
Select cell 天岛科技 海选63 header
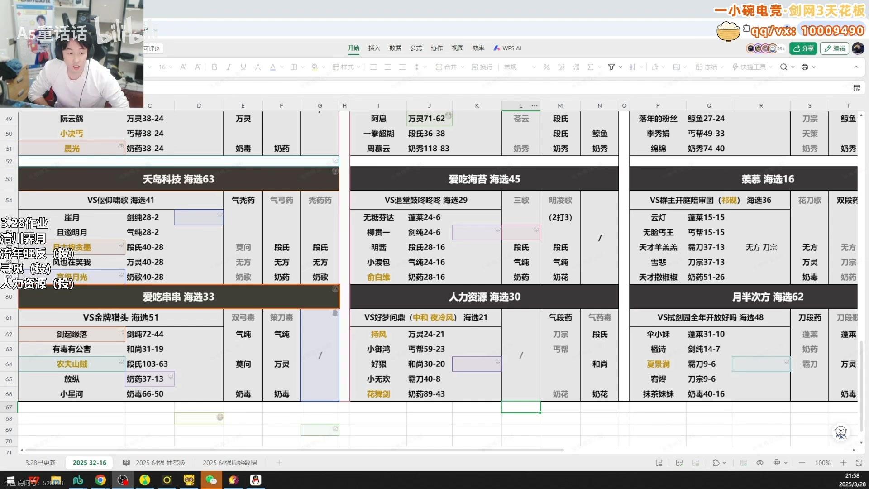178,179
